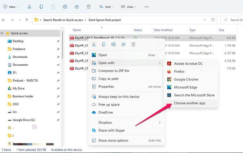The height and width of the screenshot is (153, 243).
Task: Select Copy as path
Action: pyautogui.click(x=126, y=79)
